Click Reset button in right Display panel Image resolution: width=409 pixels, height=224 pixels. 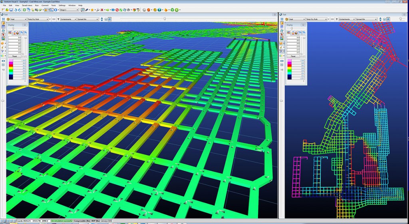pyautogui.click(x=293, y=56)
